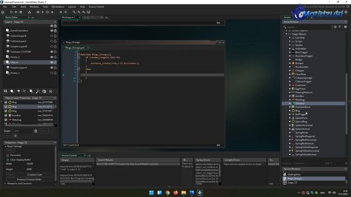This screenshot has width=351, height=197.
Task: Collapse Objects Layer Properties panel header
Action: [x=55, y=98]
